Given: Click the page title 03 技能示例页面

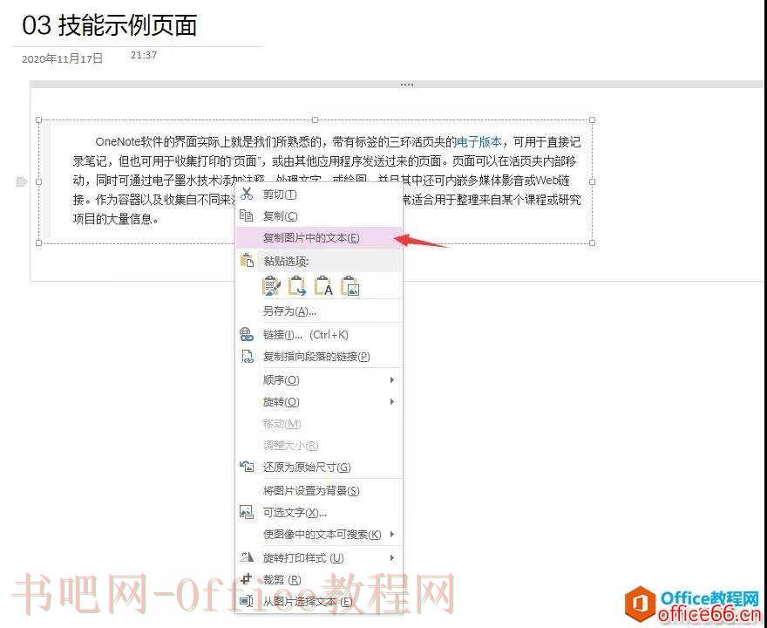Looking at the screenshot, I should click(110, 25).
